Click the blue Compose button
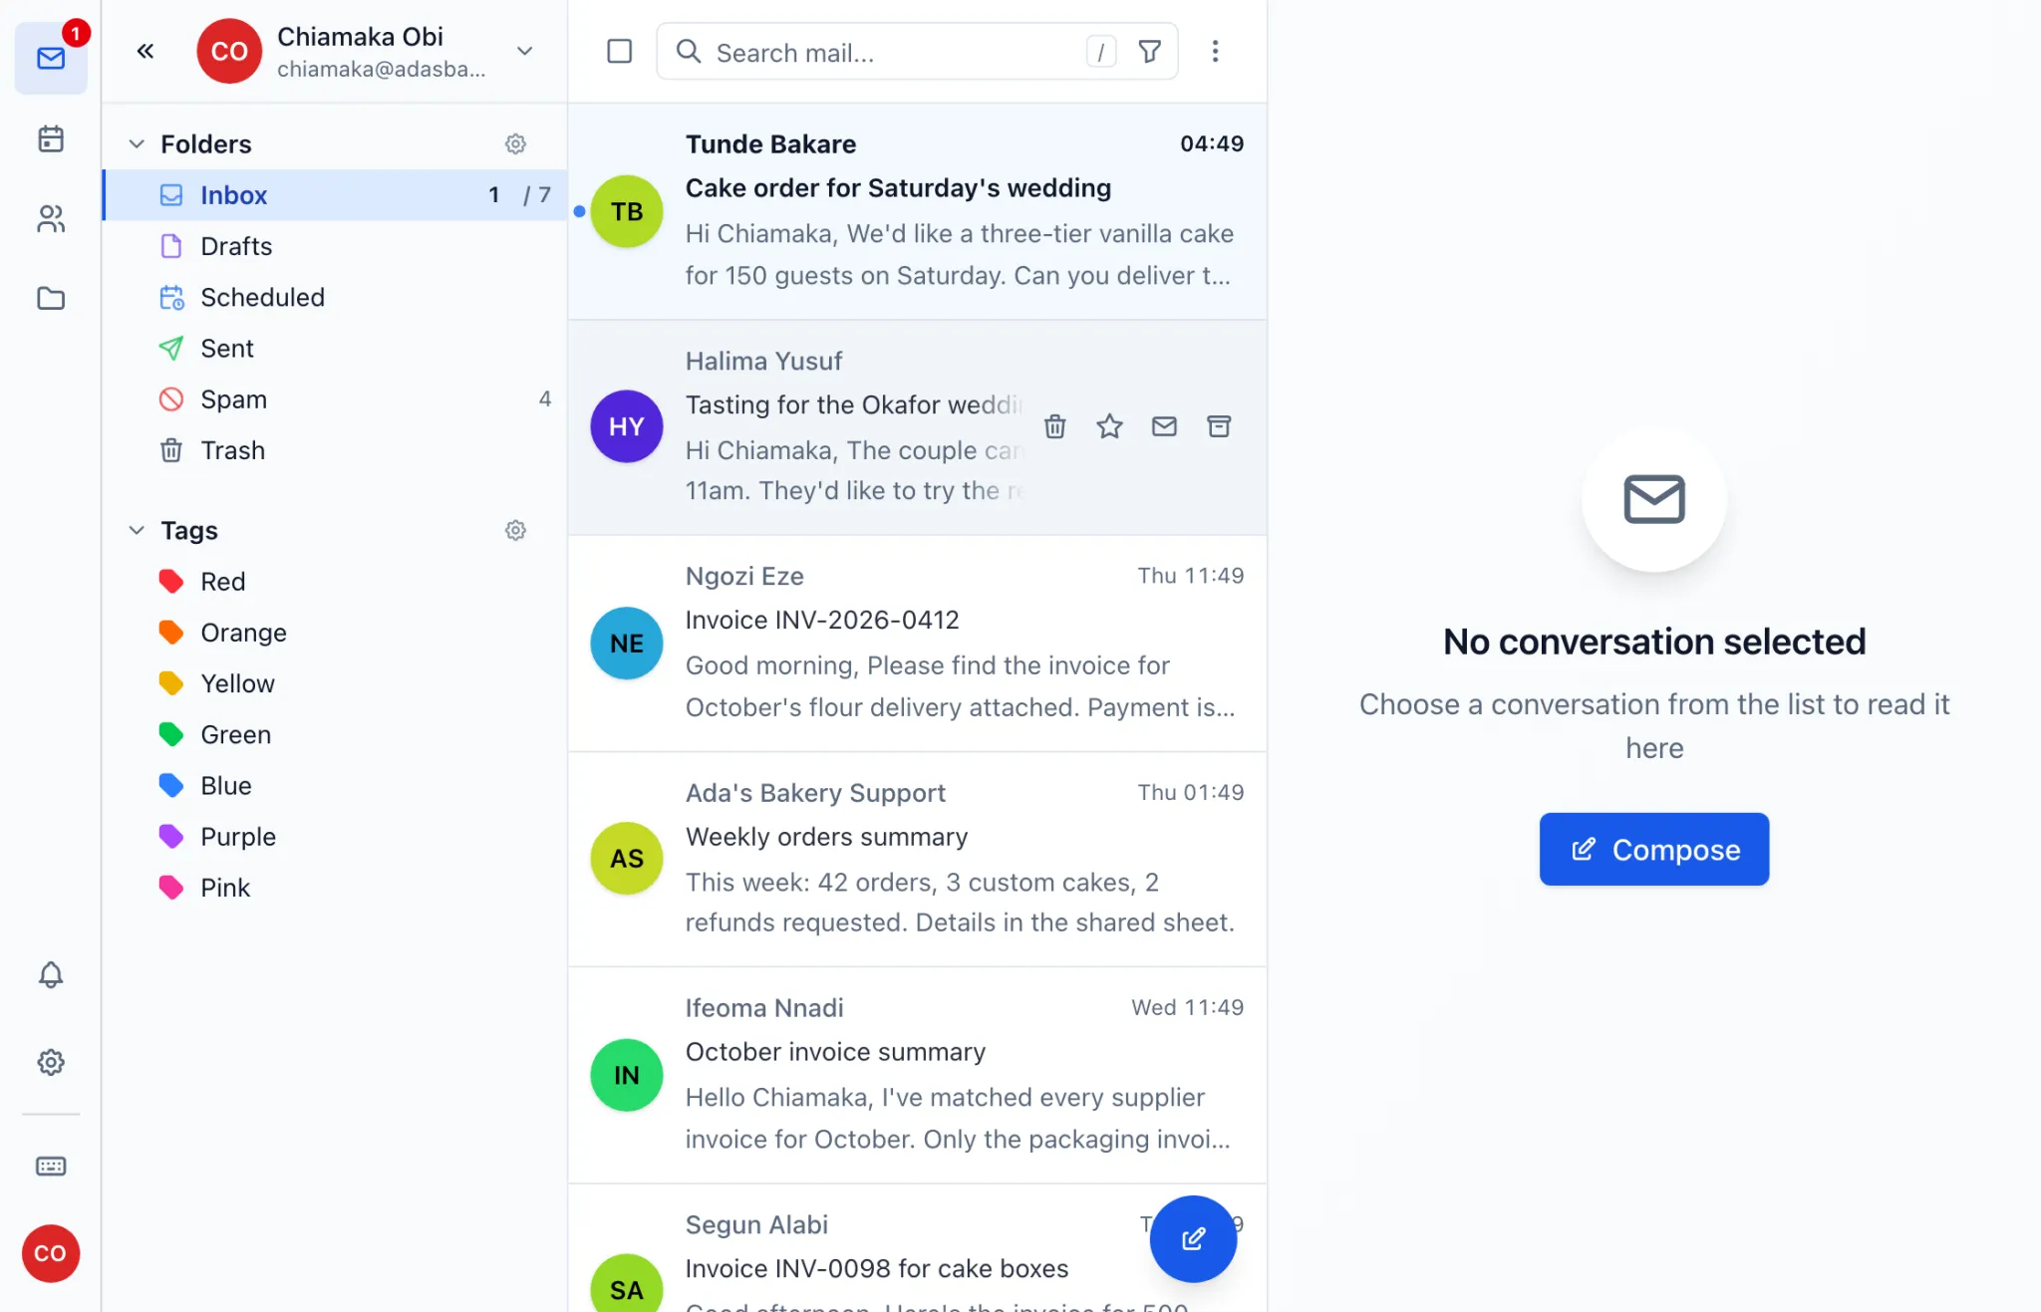This screenshot has width=2041, height=1312. pyautogui.click(x=1654, y=849)
